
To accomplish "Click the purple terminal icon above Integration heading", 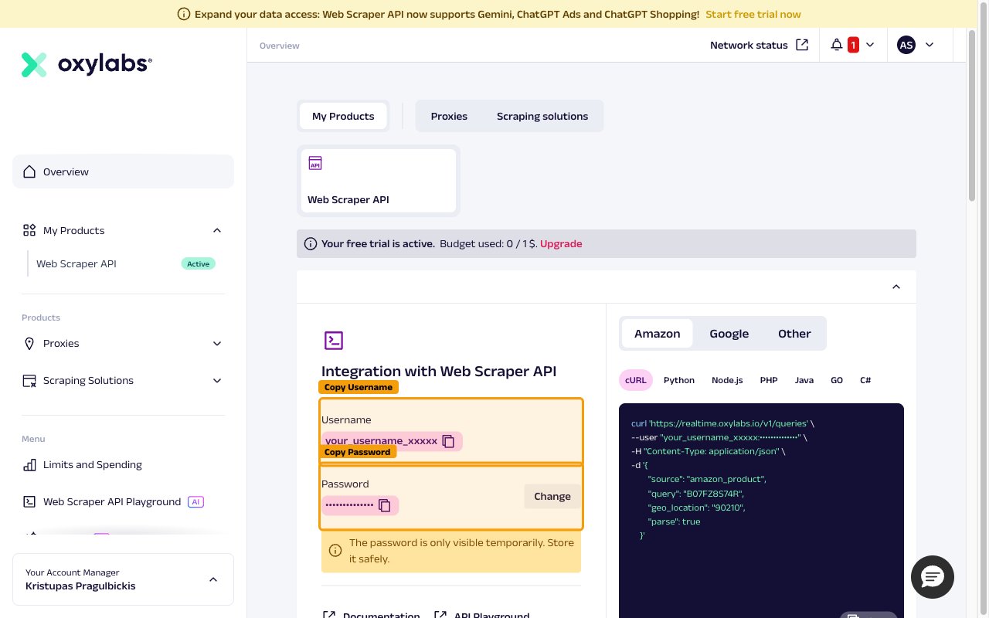I will 333,340.
